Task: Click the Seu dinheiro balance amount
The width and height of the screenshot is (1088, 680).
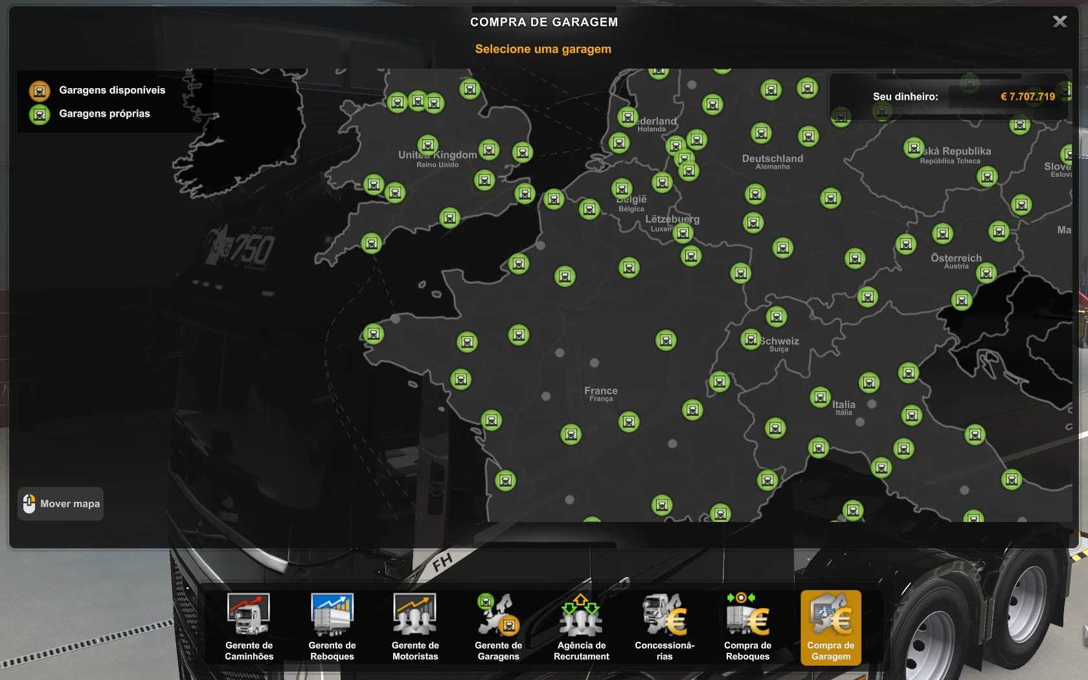Action: [x=1027, y=96]
